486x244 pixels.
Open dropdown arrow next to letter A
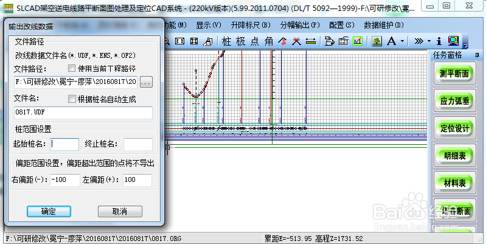pos(402,41)
